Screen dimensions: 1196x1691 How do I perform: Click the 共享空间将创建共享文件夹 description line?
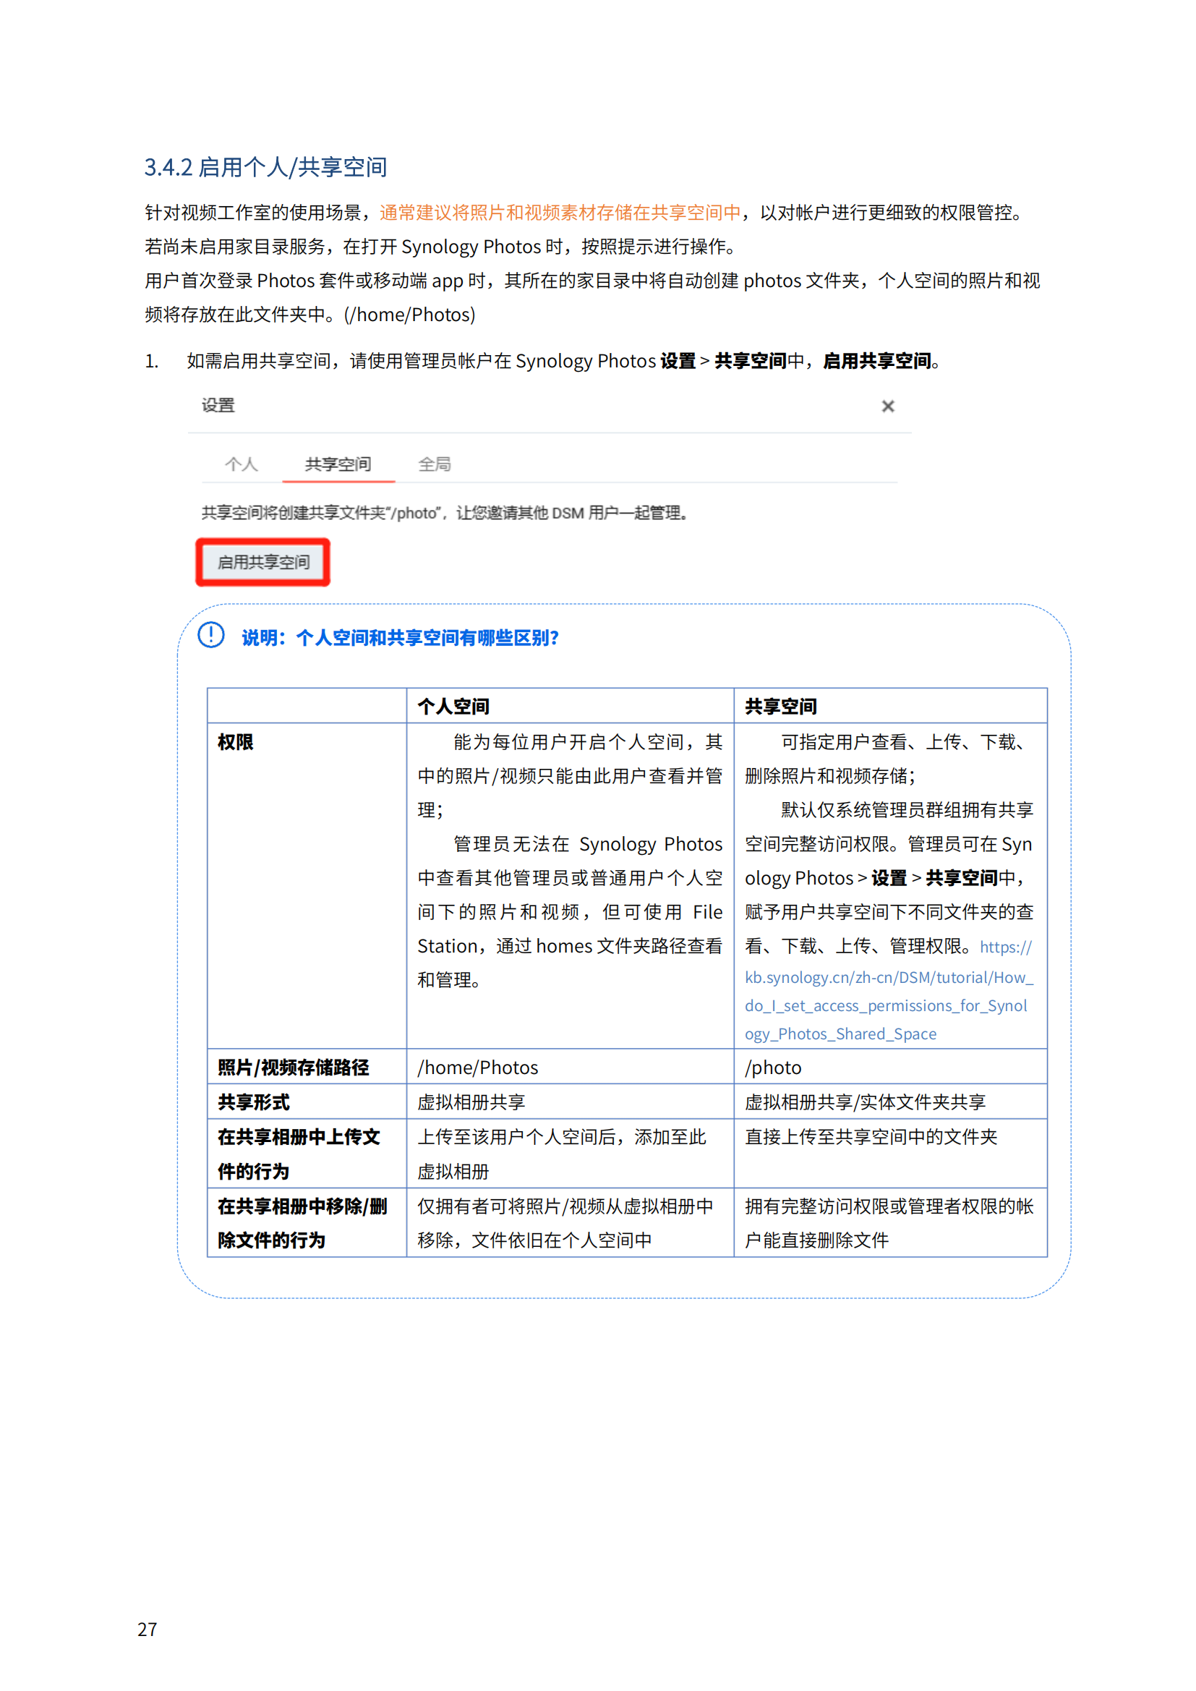coord(445,513)
